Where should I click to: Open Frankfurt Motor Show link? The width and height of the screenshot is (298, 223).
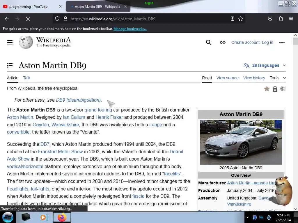coord(60,152)
